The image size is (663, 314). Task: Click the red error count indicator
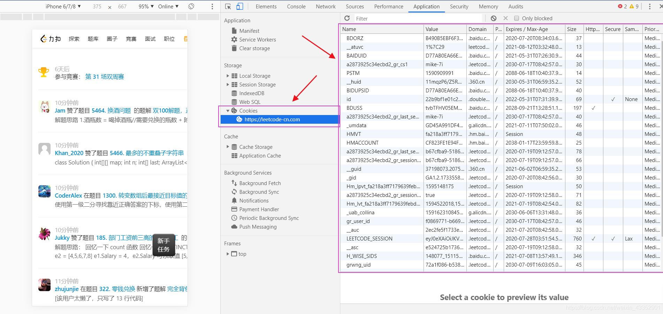(x=623, y=6)
